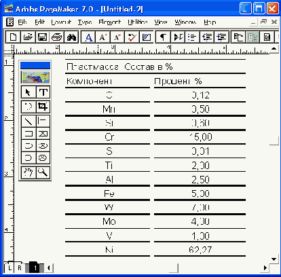The height and width of the screenshot is (277, 281).
Task: Open the Find binoculars tool
Action: [71, 37]
